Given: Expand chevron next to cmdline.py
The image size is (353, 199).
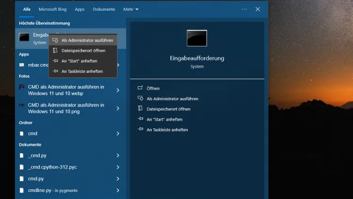Looking at the screenshot, I should pos(118,191).
